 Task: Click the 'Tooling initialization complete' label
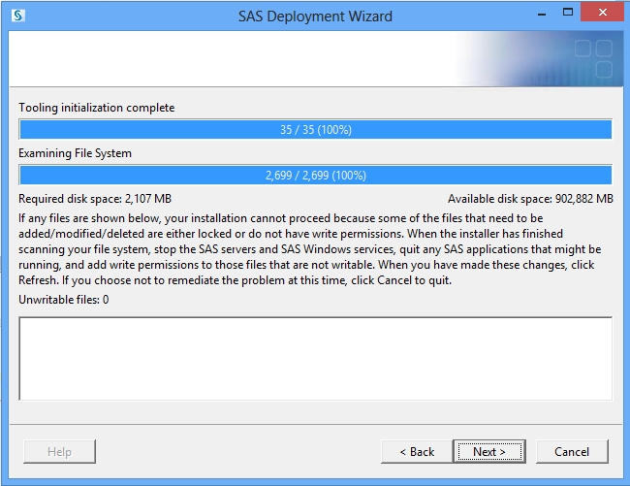tap(96, 108)
